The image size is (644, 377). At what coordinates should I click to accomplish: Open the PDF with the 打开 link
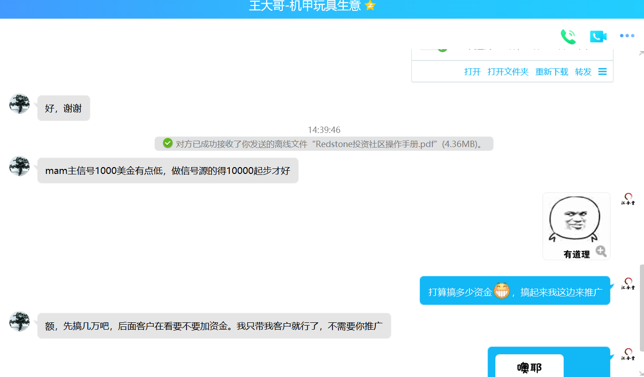(472, 71)
